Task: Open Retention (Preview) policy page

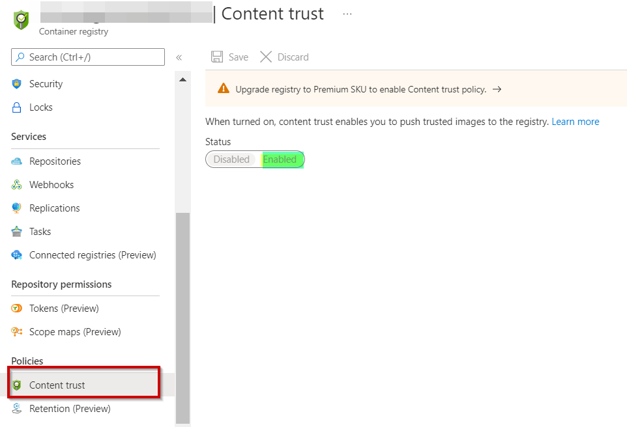Action: pos(70,409)
